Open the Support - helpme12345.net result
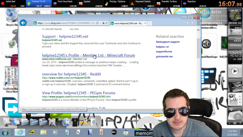The image size is (243, 137). click(65, 37)
